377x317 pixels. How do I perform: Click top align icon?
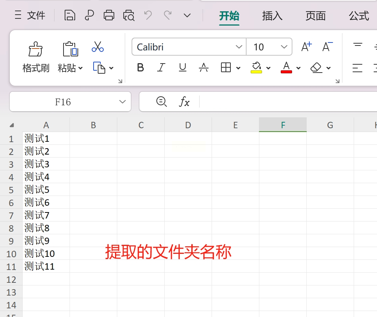(x=357, y=45)
